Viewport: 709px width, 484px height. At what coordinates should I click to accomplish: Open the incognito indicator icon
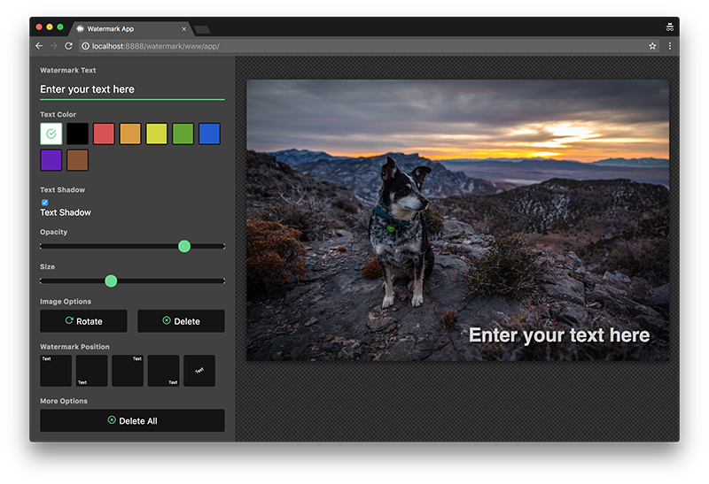pos(670,27)
